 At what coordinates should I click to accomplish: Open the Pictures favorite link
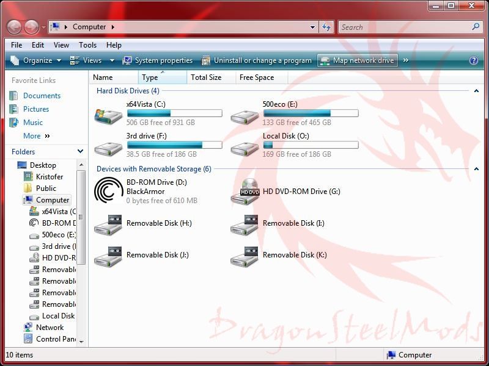pos(36,109)
